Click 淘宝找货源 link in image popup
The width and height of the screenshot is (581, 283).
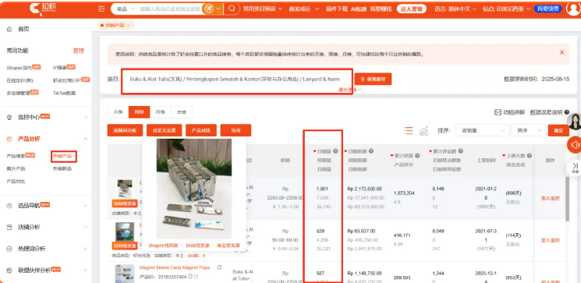[x=229, y=246]
